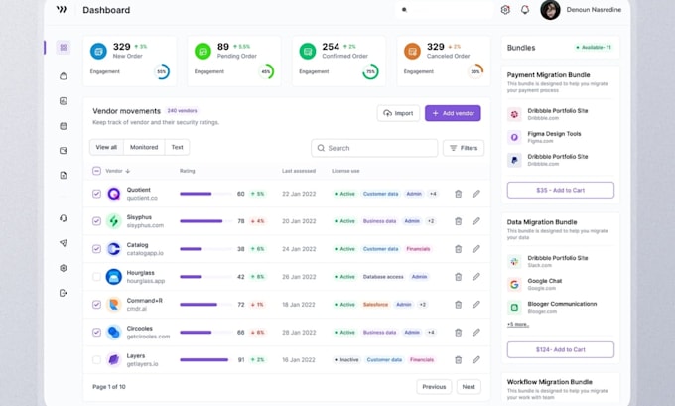Add Data Migration Bundle to cart for $124
675x406 pixels.
coord(561,349)
